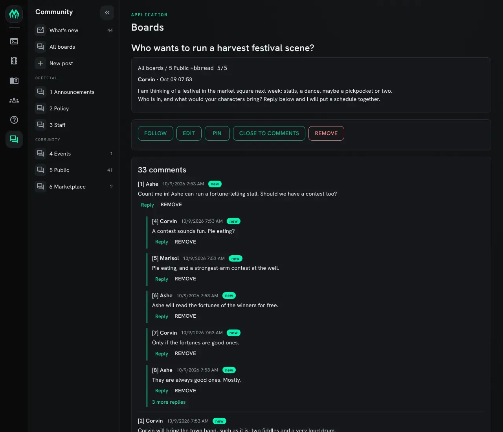503x432 pixels.
Task: Open 2 Policy board
Action: (74, 108)
